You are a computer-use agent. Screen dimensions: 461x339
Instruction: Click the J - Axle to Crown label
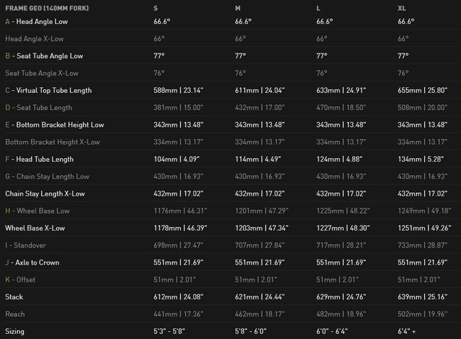[x=33, y=262]
